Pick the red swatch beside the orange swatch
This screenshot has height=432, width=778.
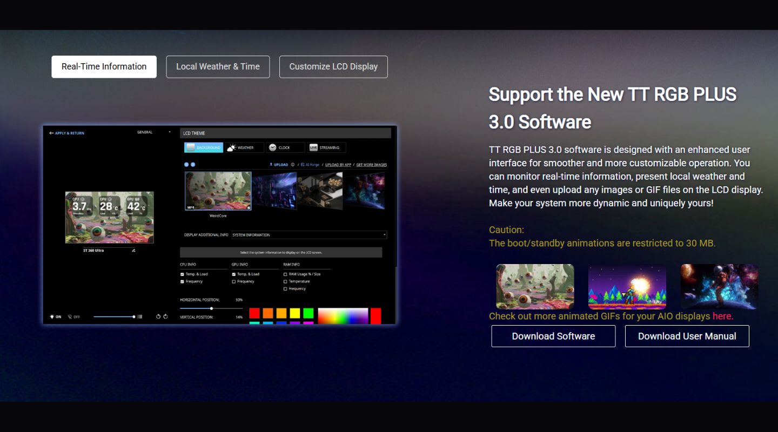tap(254, 313)
